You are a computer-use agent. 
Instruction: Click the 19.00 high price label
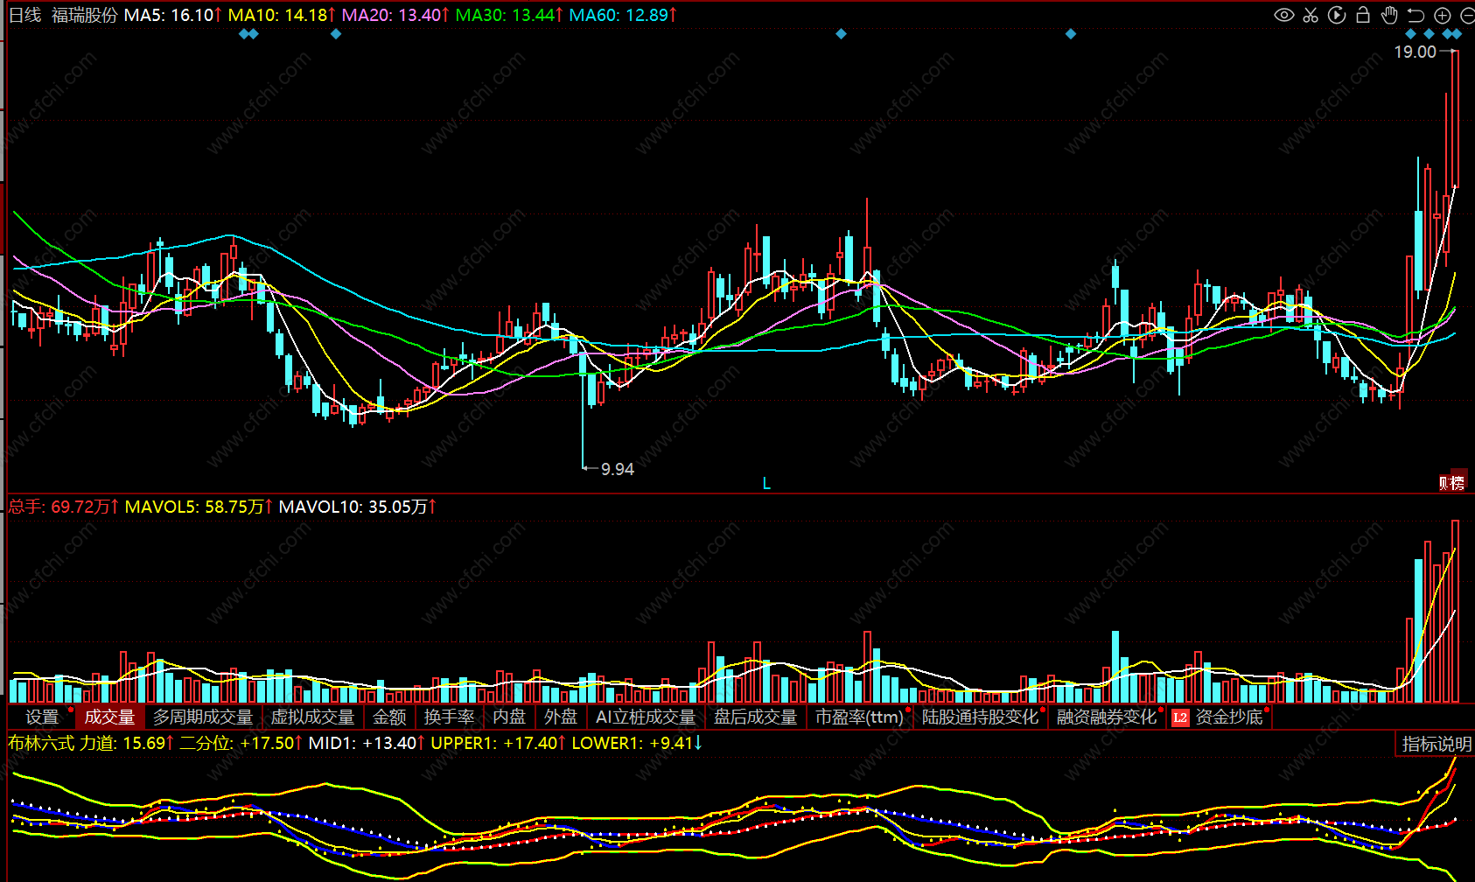[x=1415, y=52]
